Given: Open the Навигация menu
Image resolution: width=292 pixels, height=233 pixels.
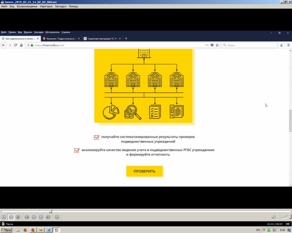Looking at the screenshot, I should (x=46, y=6).
